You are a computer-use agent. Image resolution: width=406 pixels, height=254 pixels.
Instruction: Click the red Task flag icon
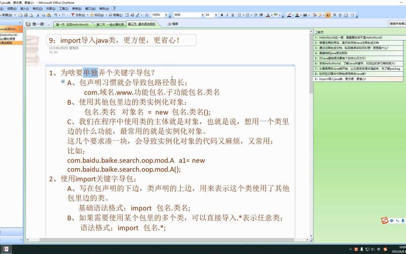(x=73, y=15)
